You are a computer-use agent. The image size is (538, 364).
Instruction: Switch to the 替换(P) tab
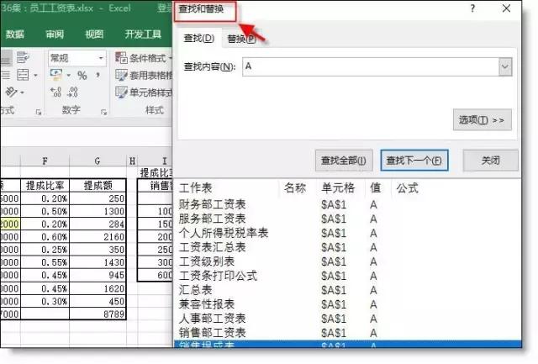[x=241, y=40]
